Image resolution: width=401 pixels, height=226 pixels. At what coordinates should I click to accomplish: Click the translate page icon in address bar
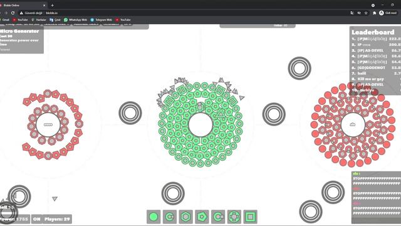pos(352,13)
